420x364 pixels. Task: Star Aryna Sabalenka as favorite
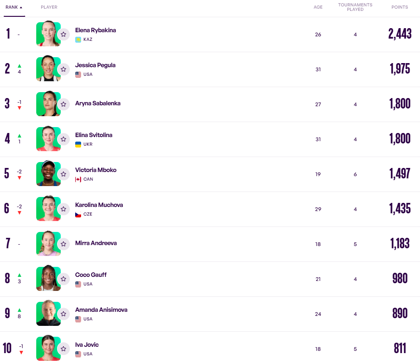point(63,104)
